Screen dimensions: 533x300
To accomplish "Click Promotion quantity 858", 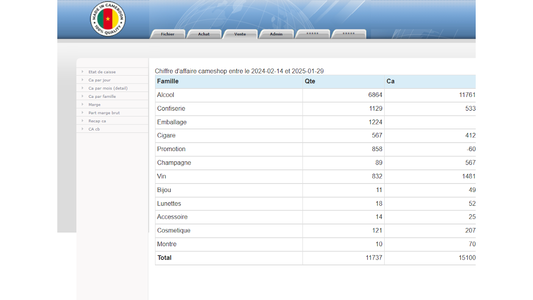I will pyautogui.click(x=377, y=149).
